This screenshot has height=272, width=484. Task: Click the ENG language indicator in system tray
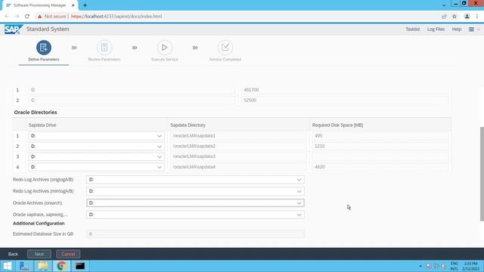click(x=454, y=264)
